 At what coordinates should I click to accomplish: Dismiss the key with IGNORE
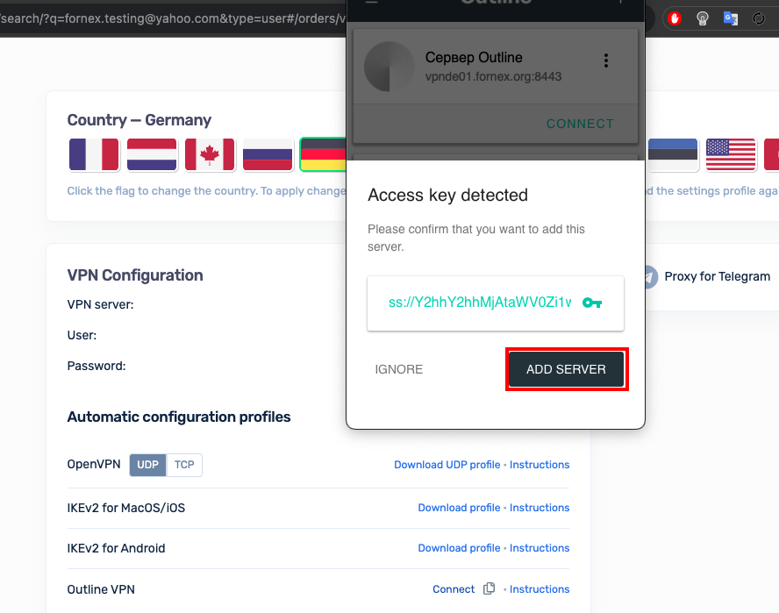tap(399, 369)
